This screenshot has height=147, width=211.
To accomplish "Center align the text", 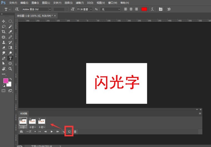I will (x=131, y=9).
